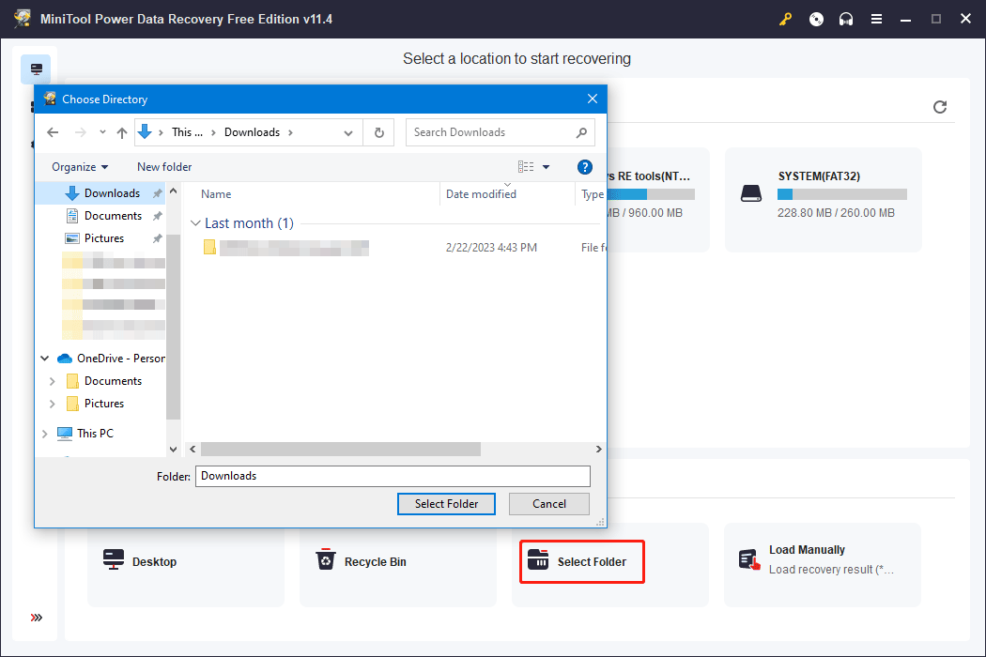Viewport: 986px width, 657px height.
Task: Click the change view layout icon
Action: pyautogui.click(x=526, y=167)
